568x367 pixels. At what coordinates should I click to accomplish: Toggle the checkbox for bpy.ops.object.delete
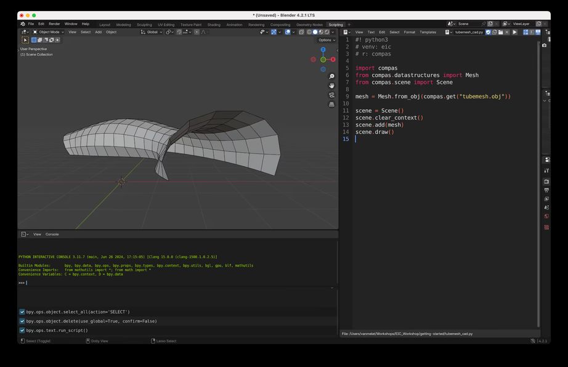pyautogui.click(x=22, y=321)
